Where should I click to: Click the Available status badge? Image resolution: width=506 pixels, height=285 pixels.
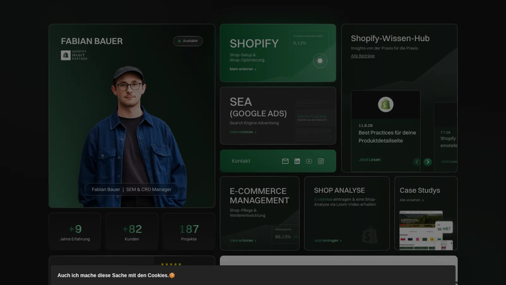188,41
